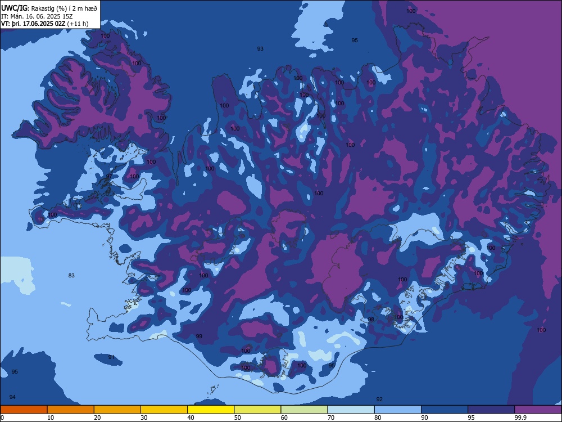Select the 99 humidity value label
The height and width of the screenshot is (422, 562).
click(x=199, y=336)
